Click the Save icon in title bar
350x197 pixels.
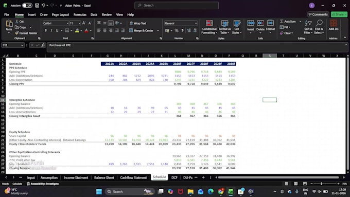click(37, 5)
